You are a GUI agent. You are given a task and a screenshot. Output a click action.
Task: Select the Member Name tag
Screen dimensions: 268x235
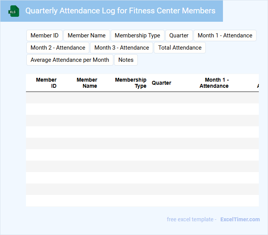(87, 35)
